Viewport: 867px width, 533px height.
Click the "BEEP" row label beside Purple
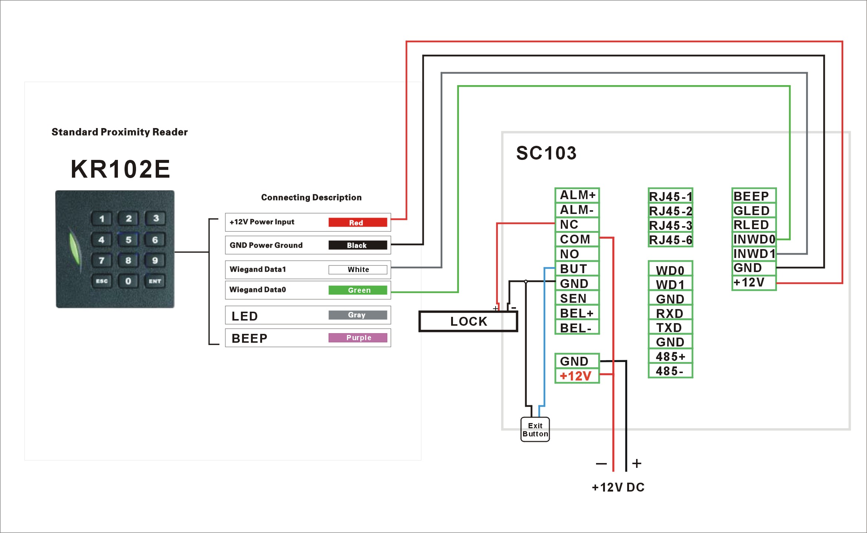point(249,338)
